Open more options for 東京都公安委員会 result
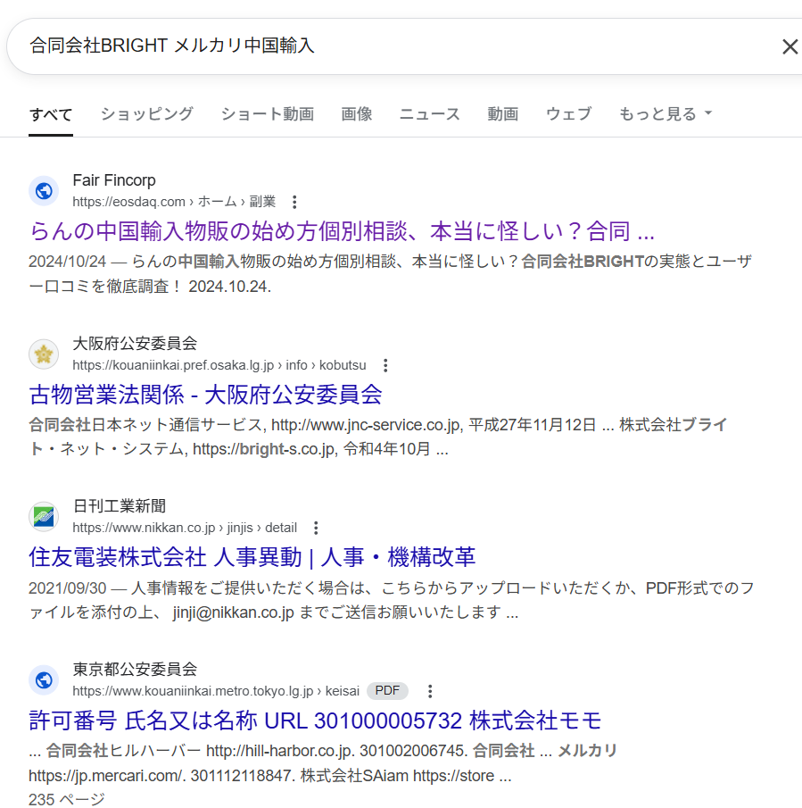The image size is (802, 808). coord(430,691)
